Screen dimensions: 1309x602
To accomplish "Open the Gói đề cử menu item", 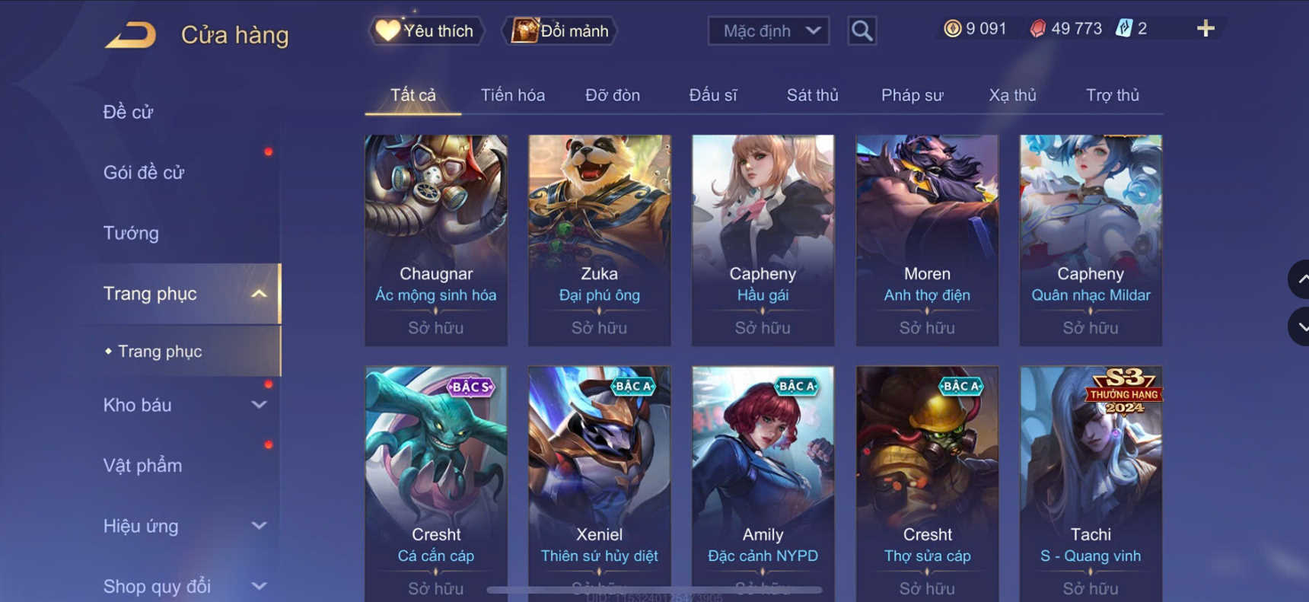I will (144, 173).
